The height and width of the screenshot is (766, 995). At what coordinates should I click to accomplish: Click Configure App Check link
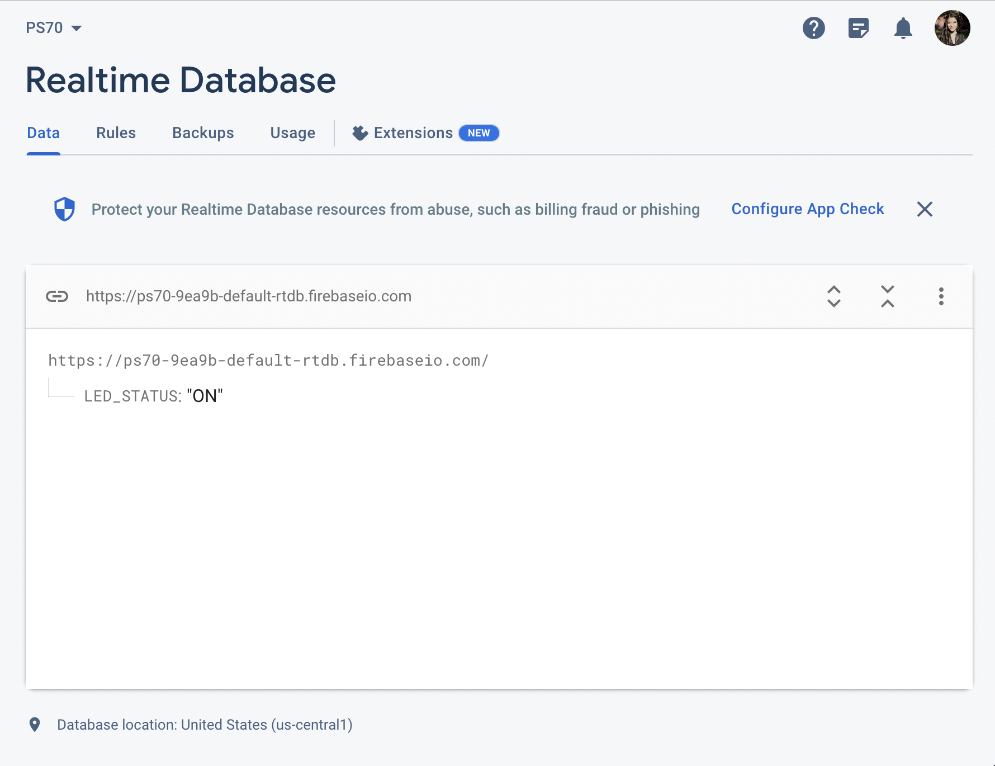pos(807,209)
